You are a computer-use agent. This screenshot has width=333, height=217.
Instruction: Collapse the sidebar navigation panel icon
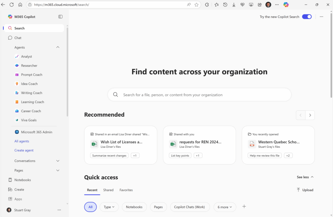coord(60,17)
